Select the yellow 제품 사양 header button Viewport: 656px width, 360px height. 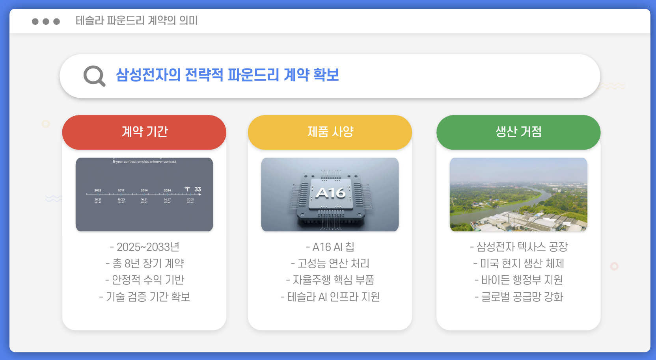coord(330,132)
